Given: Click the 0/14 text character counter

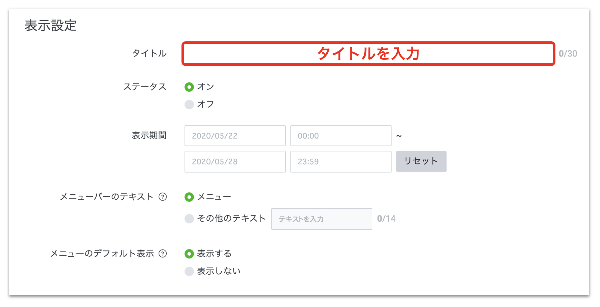Looking at the screenshot, I should (386, 219).
